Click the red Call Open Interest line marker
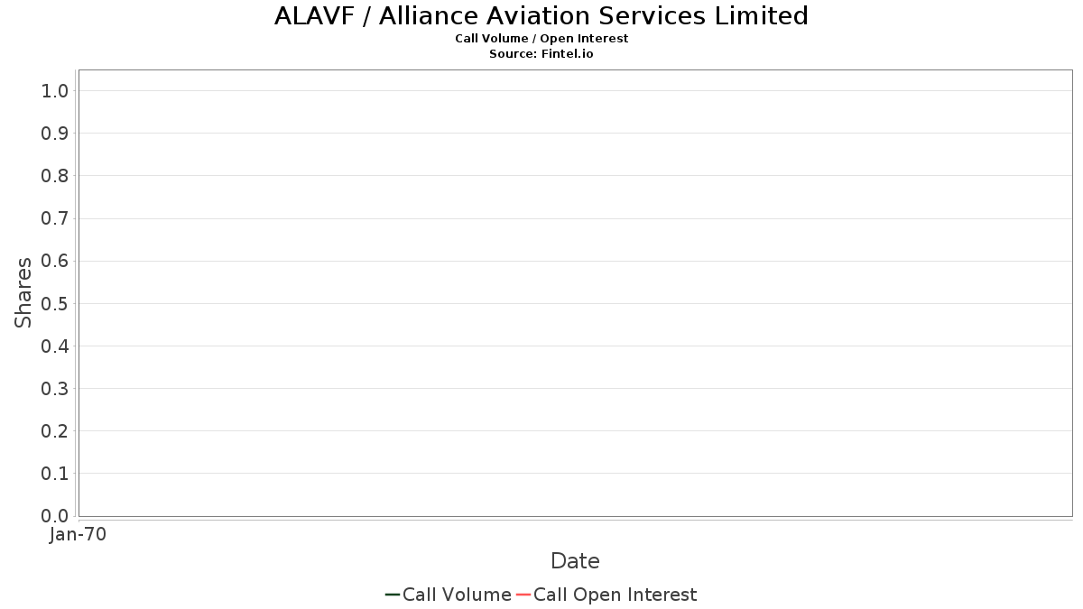 523,595
